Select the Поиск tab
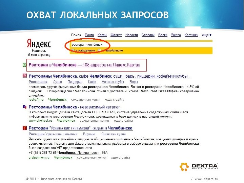 click(x=76, y=35)
